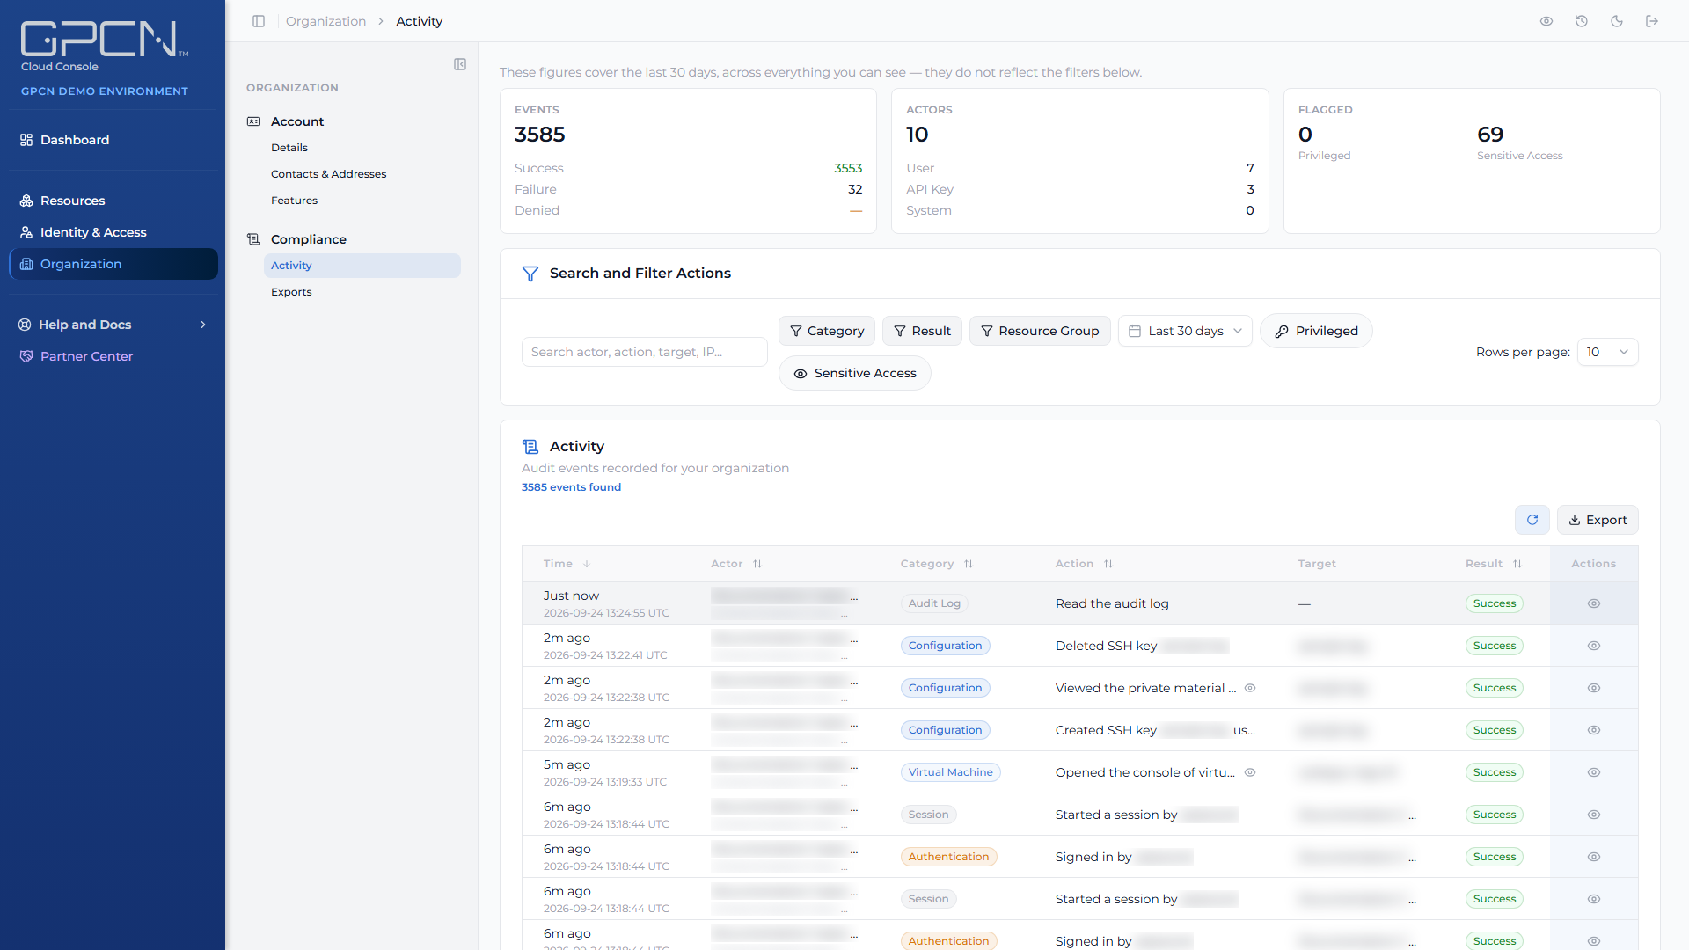Click the search actor, action, target field
The width and height of the screenshot is (1689, 950).
[645, 352]
